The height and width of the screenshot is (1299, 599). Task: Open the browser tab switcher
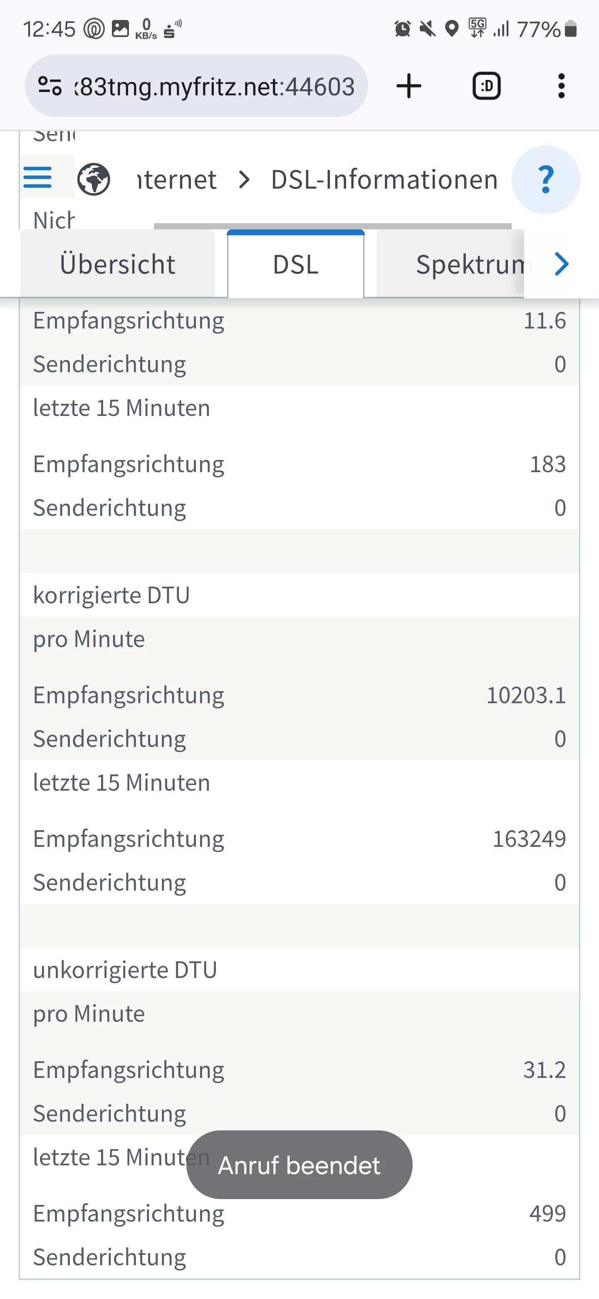coord(486,86)
